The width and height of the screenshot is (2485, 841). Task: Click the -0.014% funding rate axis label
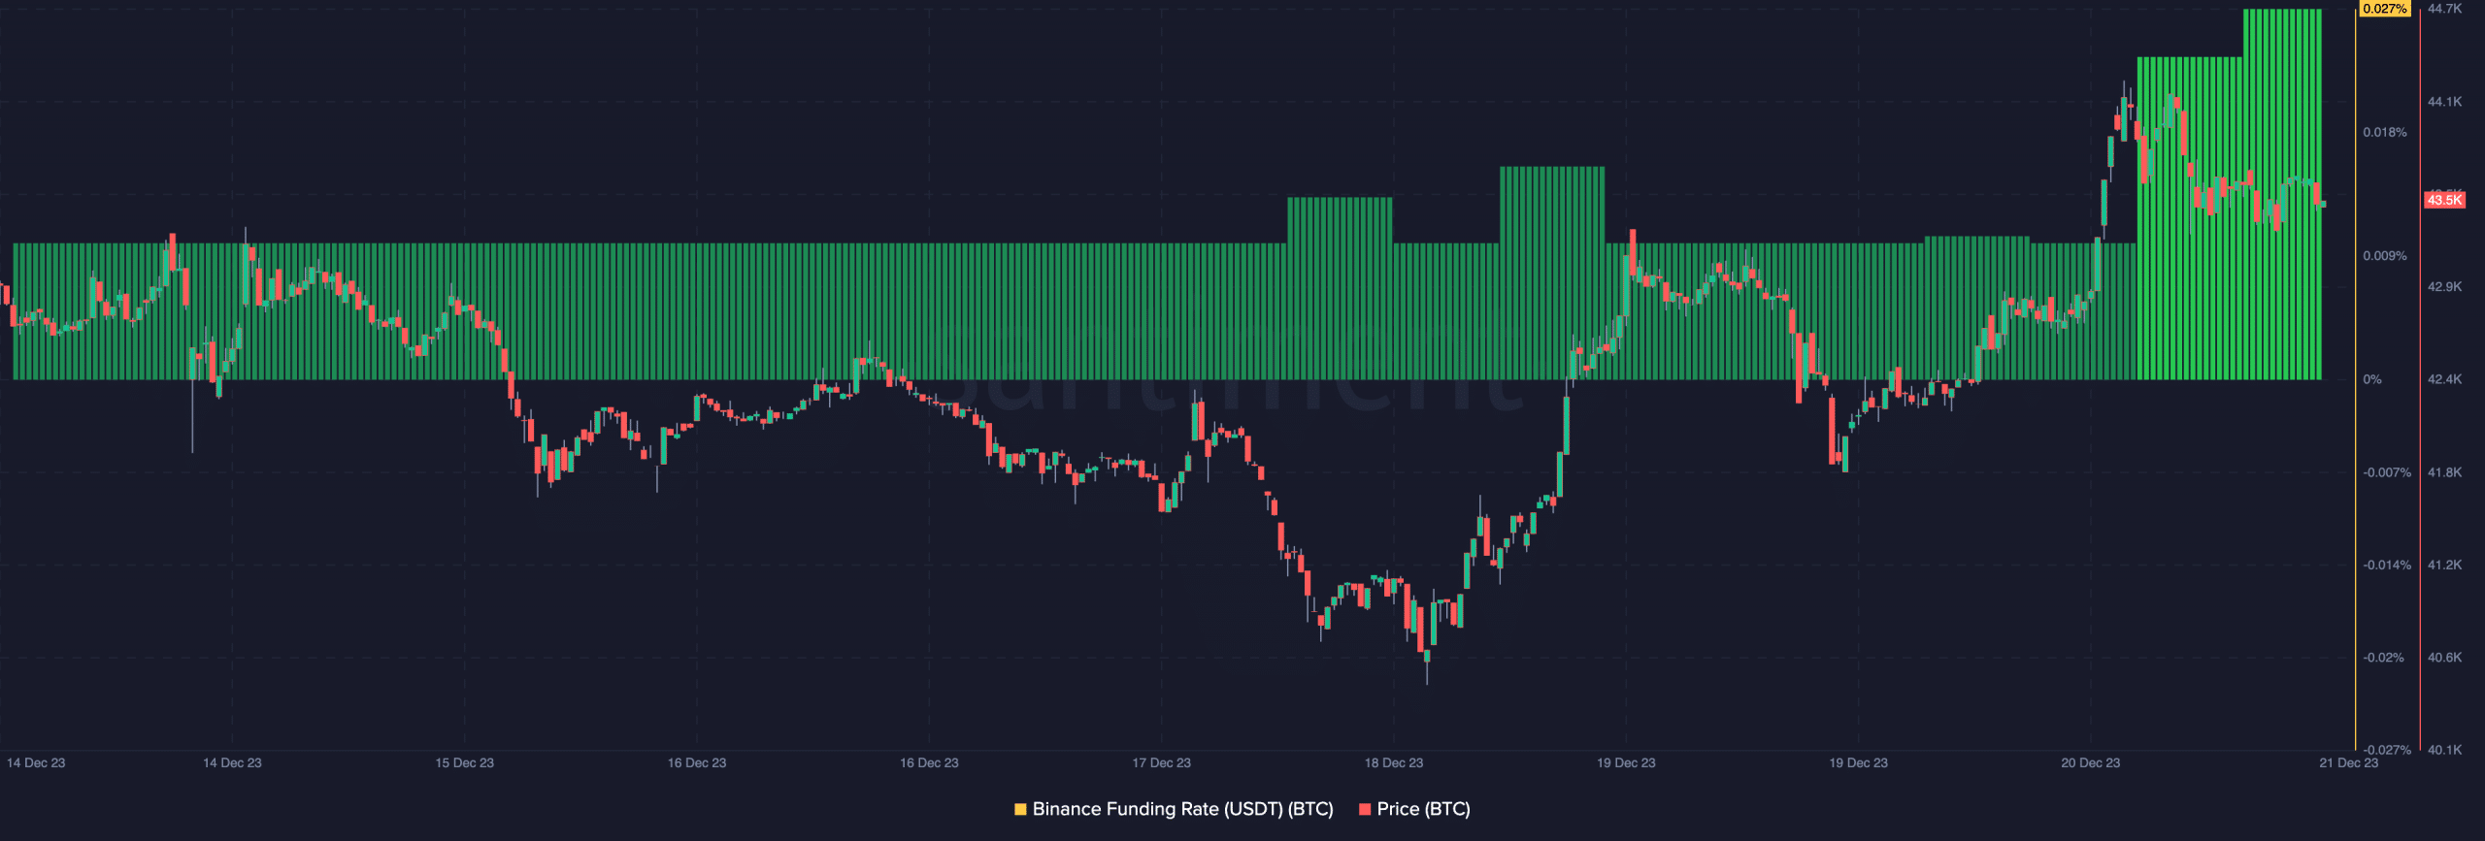(2387, 565)
